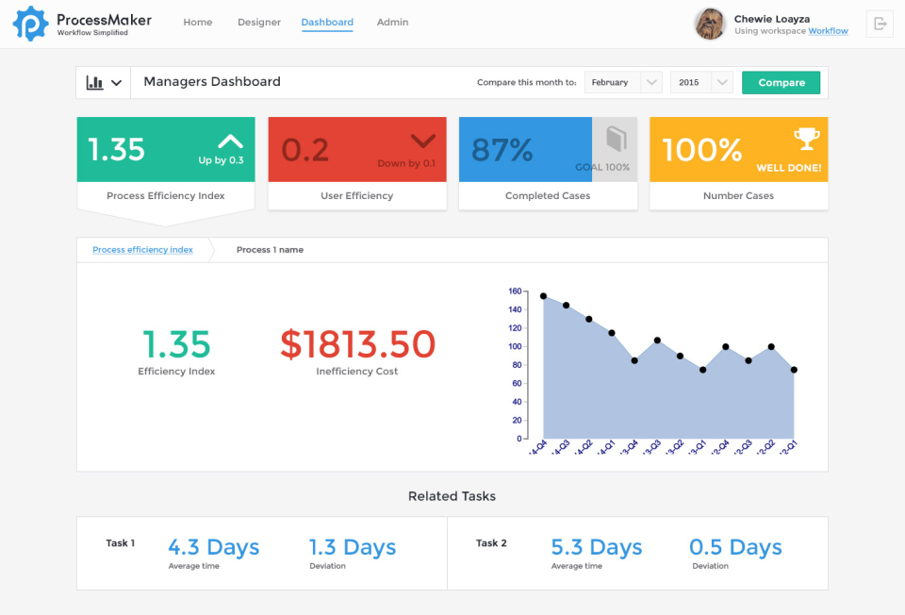Click the blue 87% progress area on Completed Cases

523,149
